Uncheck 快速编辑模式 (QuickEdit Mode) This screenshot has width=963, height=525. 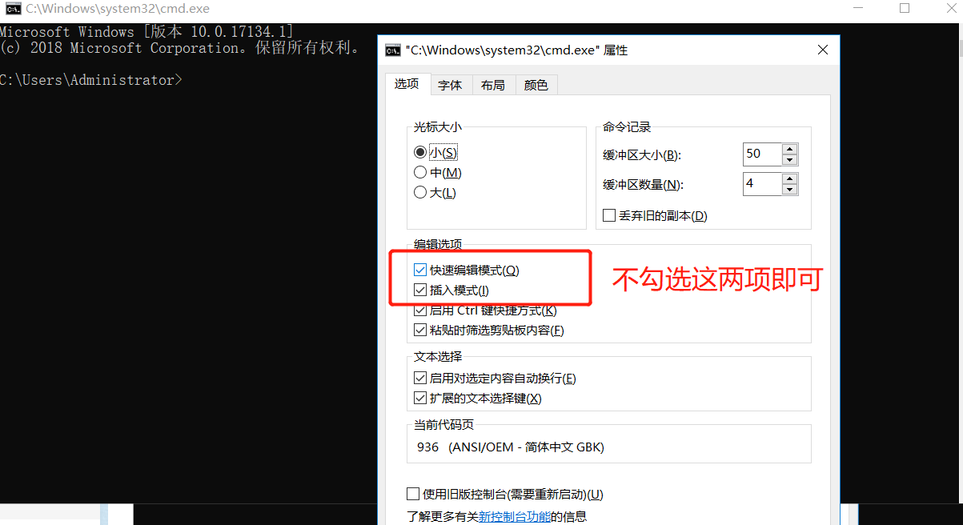tap(420, 270)
